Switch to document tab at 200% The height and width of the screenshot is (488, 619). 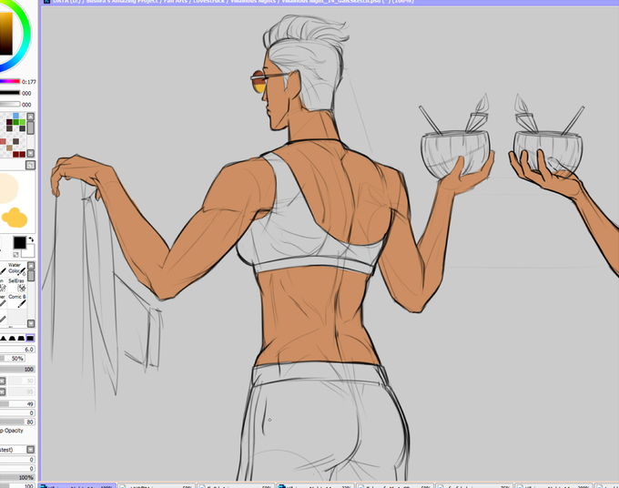(553, 485)
